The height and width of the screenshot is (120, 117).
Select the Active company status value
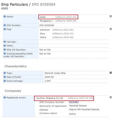click(72, 114)
